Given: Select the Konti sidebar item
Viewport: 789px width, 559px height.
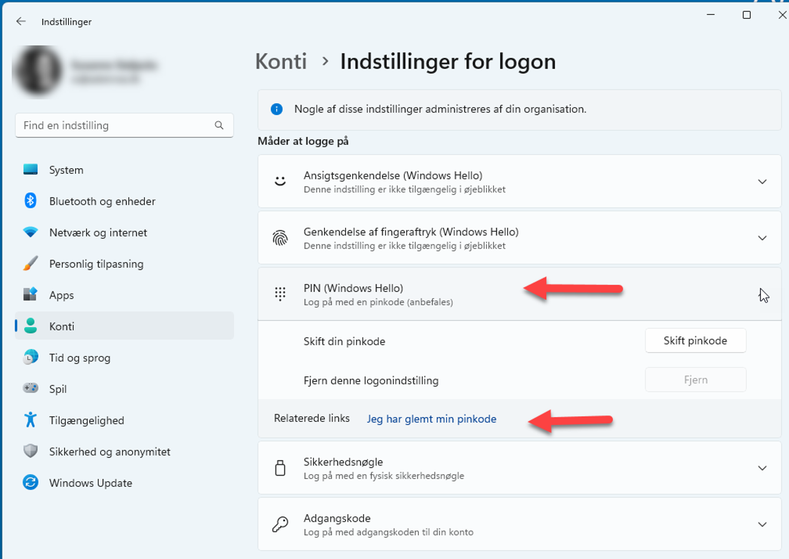Looking at the screenshot, I should [124, 326].
